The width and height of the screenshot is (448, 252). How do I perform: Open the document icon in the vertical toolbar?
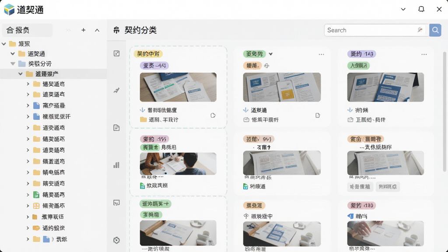click(116, 128)
